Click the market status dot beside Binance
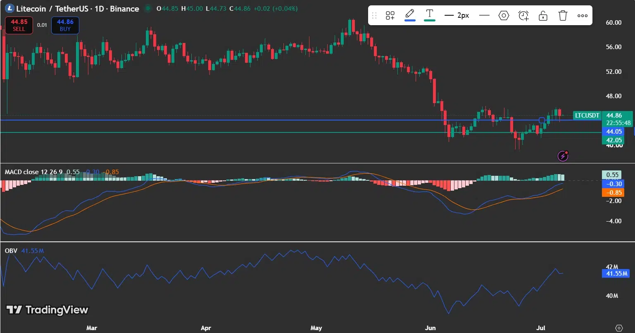Screen dimensions: 635x333 [x=147, y=8]
